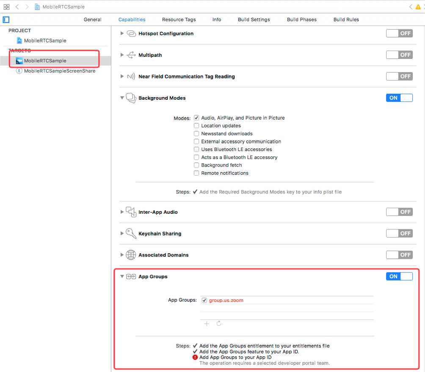Click the App Groups icon
Screen dimensions: 425x372
tap(131, 277)
